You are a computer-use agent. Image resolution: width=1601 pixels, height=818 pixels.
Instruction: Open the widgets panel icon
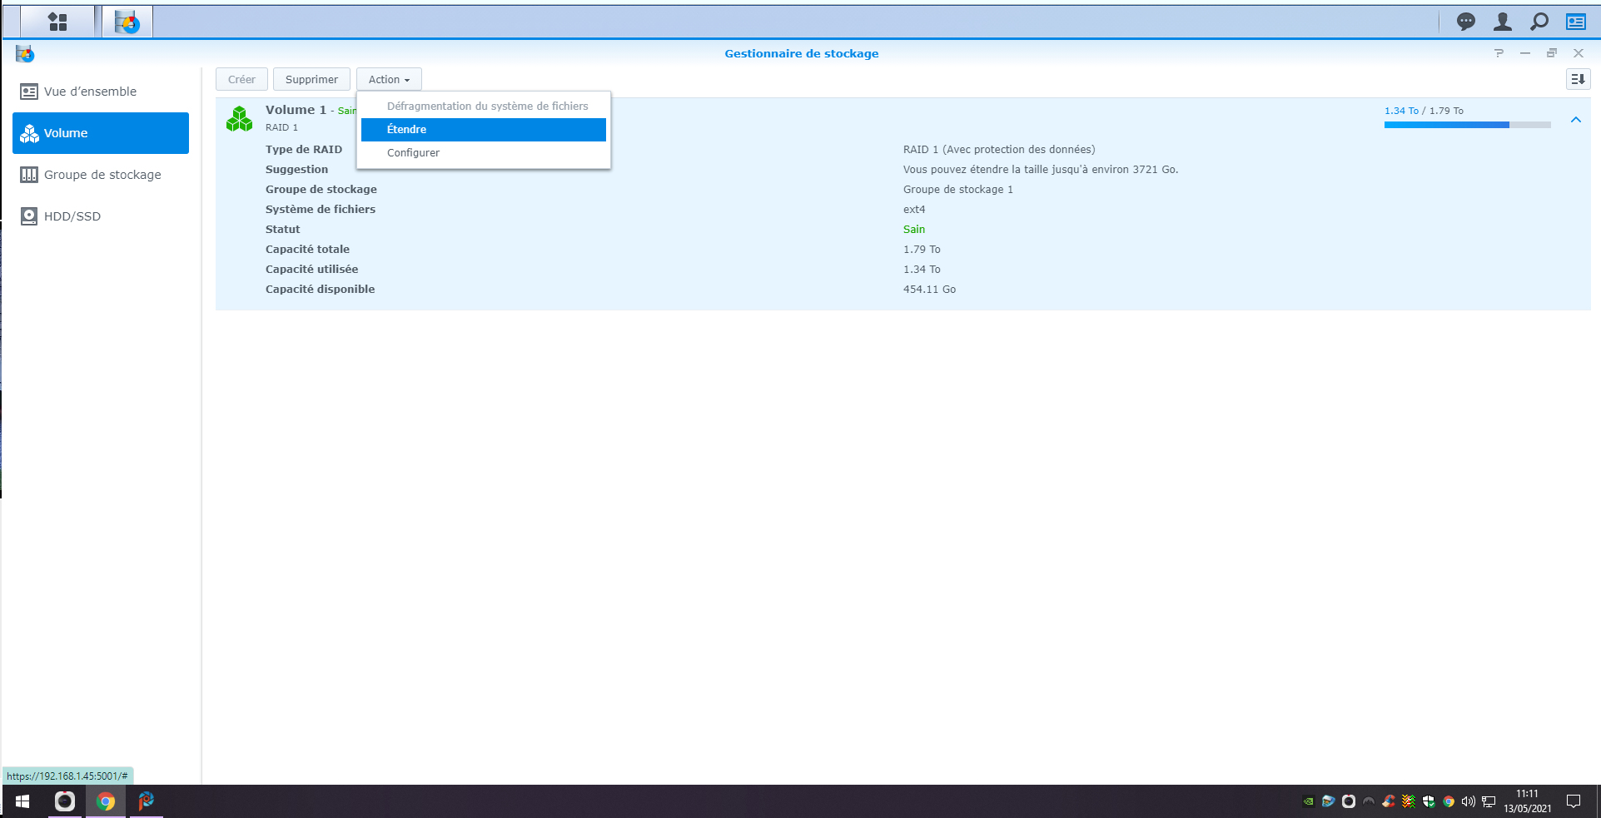point(1575,22)
